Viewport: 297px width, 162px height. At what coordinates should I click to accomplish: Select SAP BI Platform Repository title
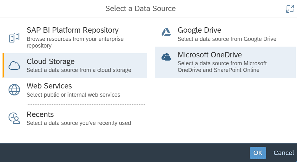[73, 30]
